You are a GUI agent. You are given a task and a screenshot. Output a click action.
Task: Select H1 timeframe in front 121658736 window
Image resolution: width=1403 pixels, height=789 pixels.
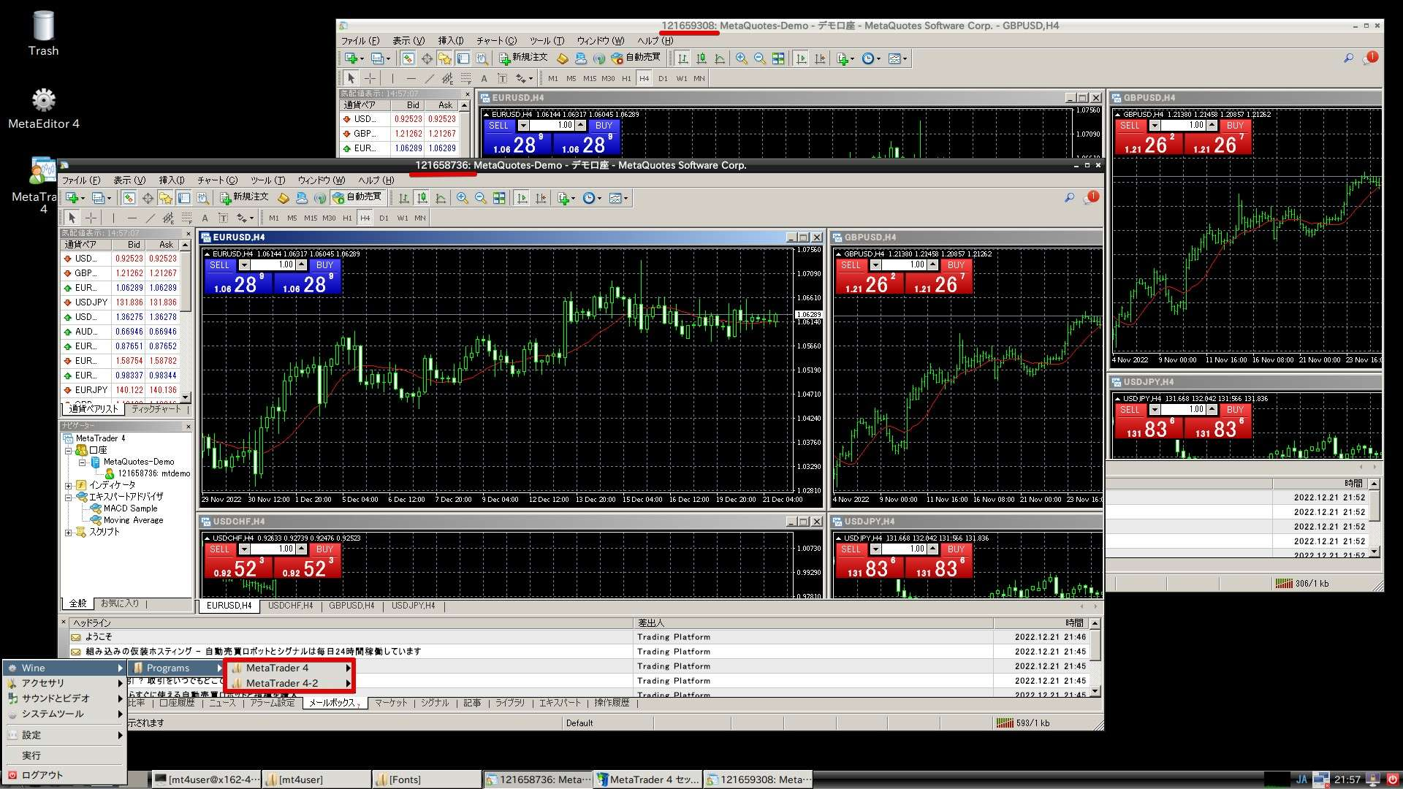coord(347,218)
